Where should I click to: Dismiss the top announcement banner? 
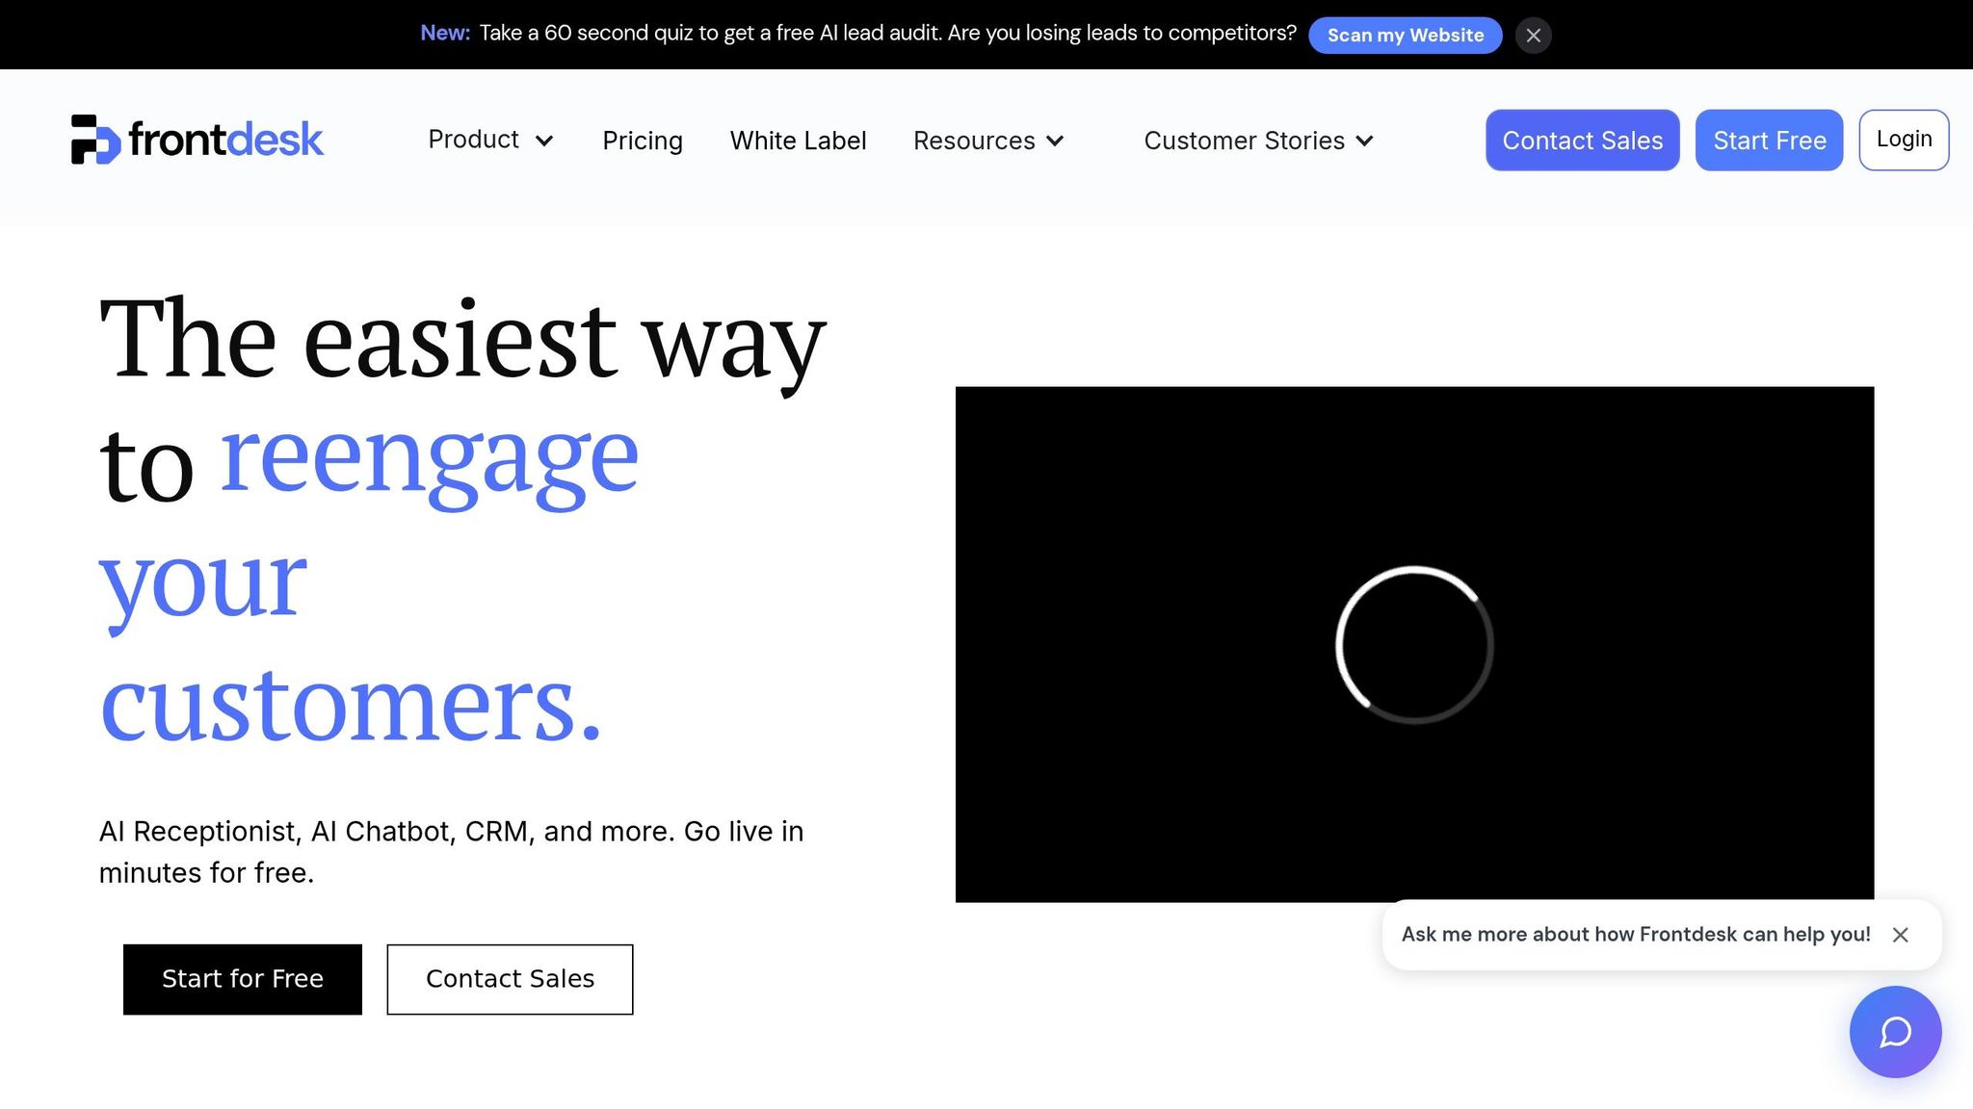[x=1533, y=36]
